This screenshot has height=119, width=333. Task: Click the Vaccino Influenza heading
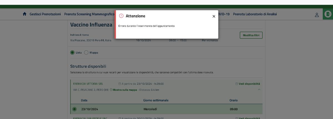click(91, 25)
